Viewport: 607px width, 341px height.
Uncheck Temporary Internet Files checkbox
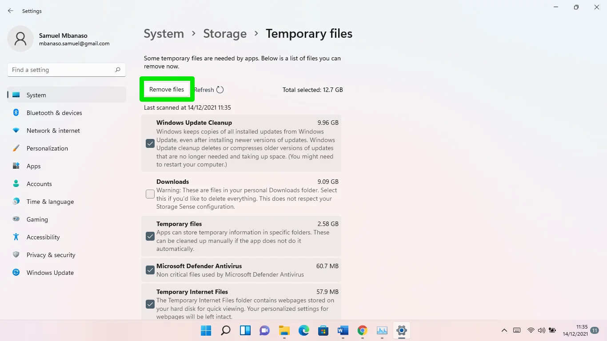click(150, 304)
